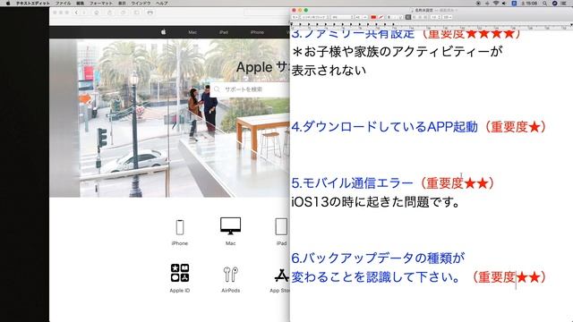Open the ファイル menu
Image resolution: width=573 pixels, height=322 pixels.
tap(63, 3)
